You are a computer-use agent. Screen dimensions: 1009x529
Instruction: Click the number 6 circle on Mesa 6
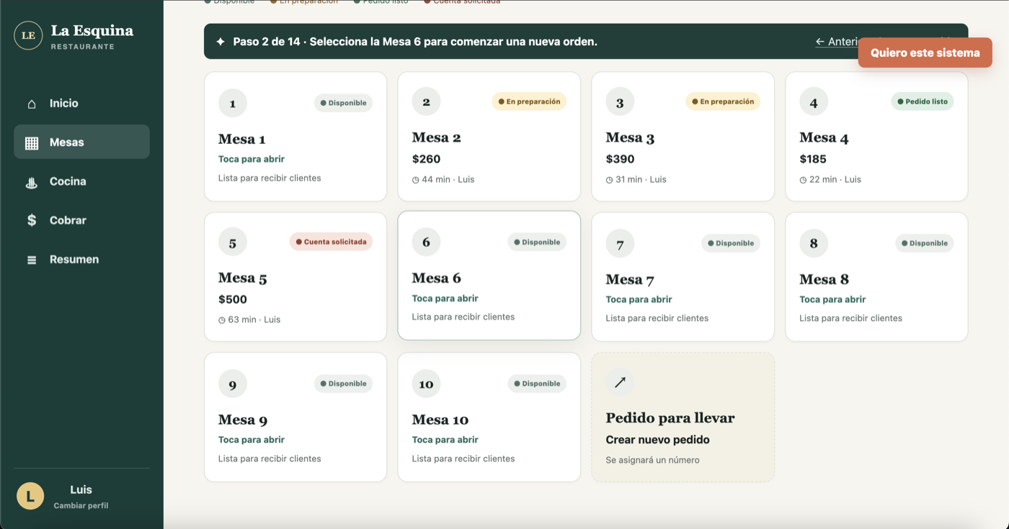tap(426, 242)
